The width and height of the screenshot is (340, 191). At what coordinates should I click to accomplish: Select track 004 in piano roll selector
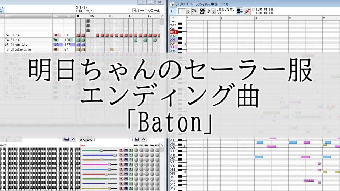tap(174, 43)
